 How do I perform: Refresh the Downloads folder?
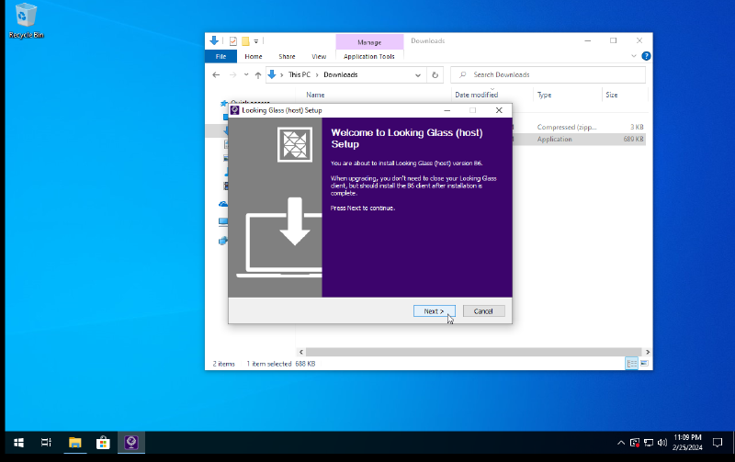pos(435,75)
